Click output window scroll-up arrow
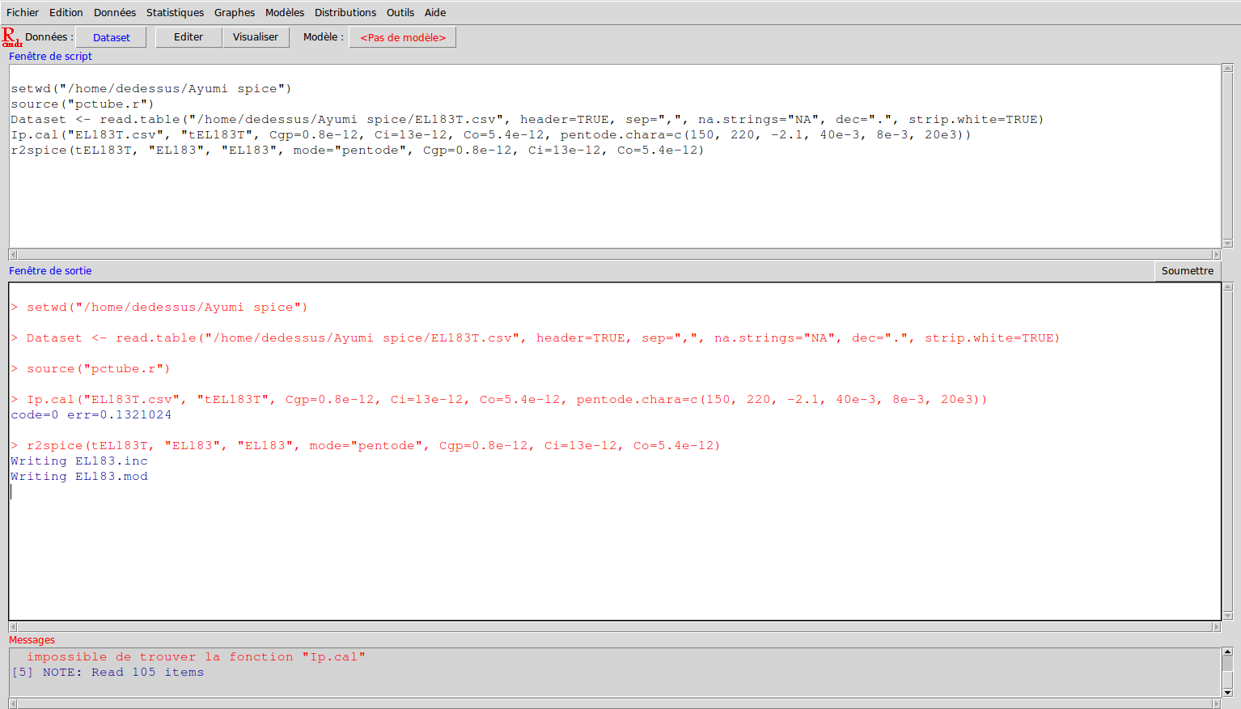1241x709 pixels. point(1228,287)
